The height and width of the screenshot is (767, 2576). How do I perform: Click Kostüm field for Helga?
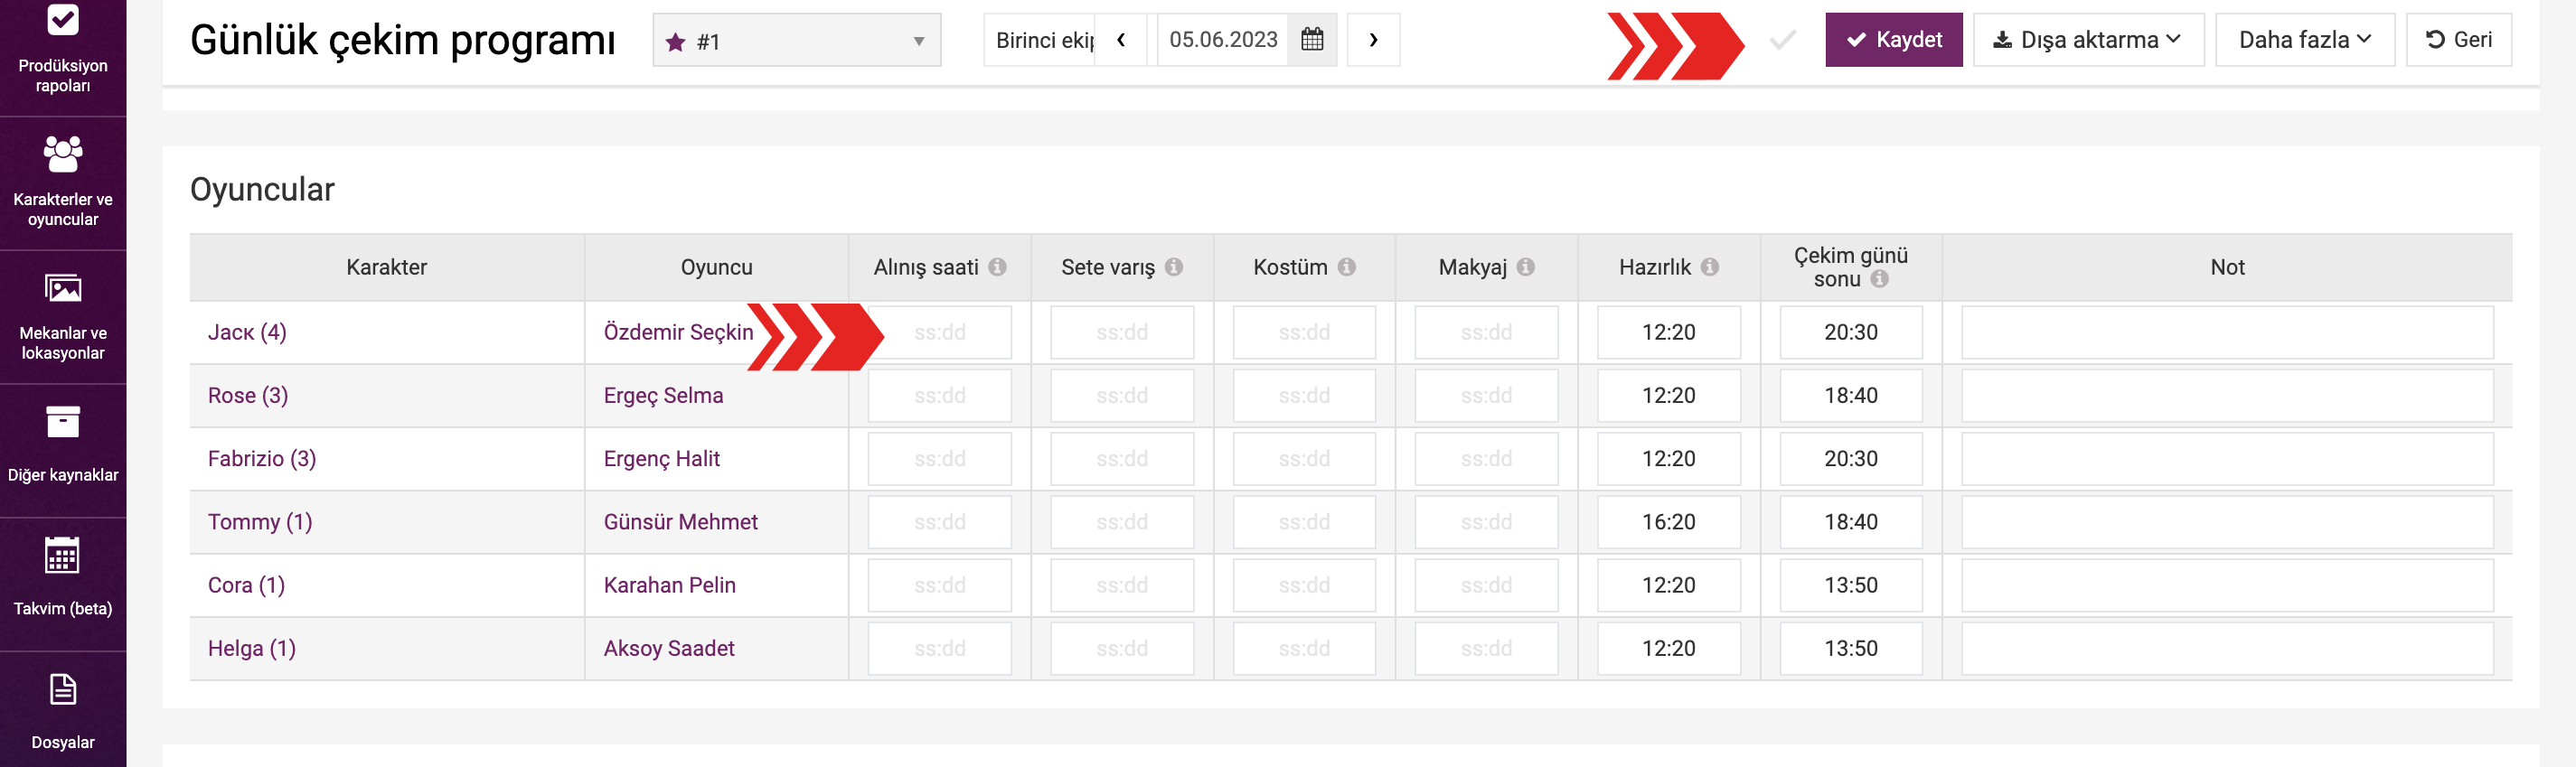click(1304, 648)
